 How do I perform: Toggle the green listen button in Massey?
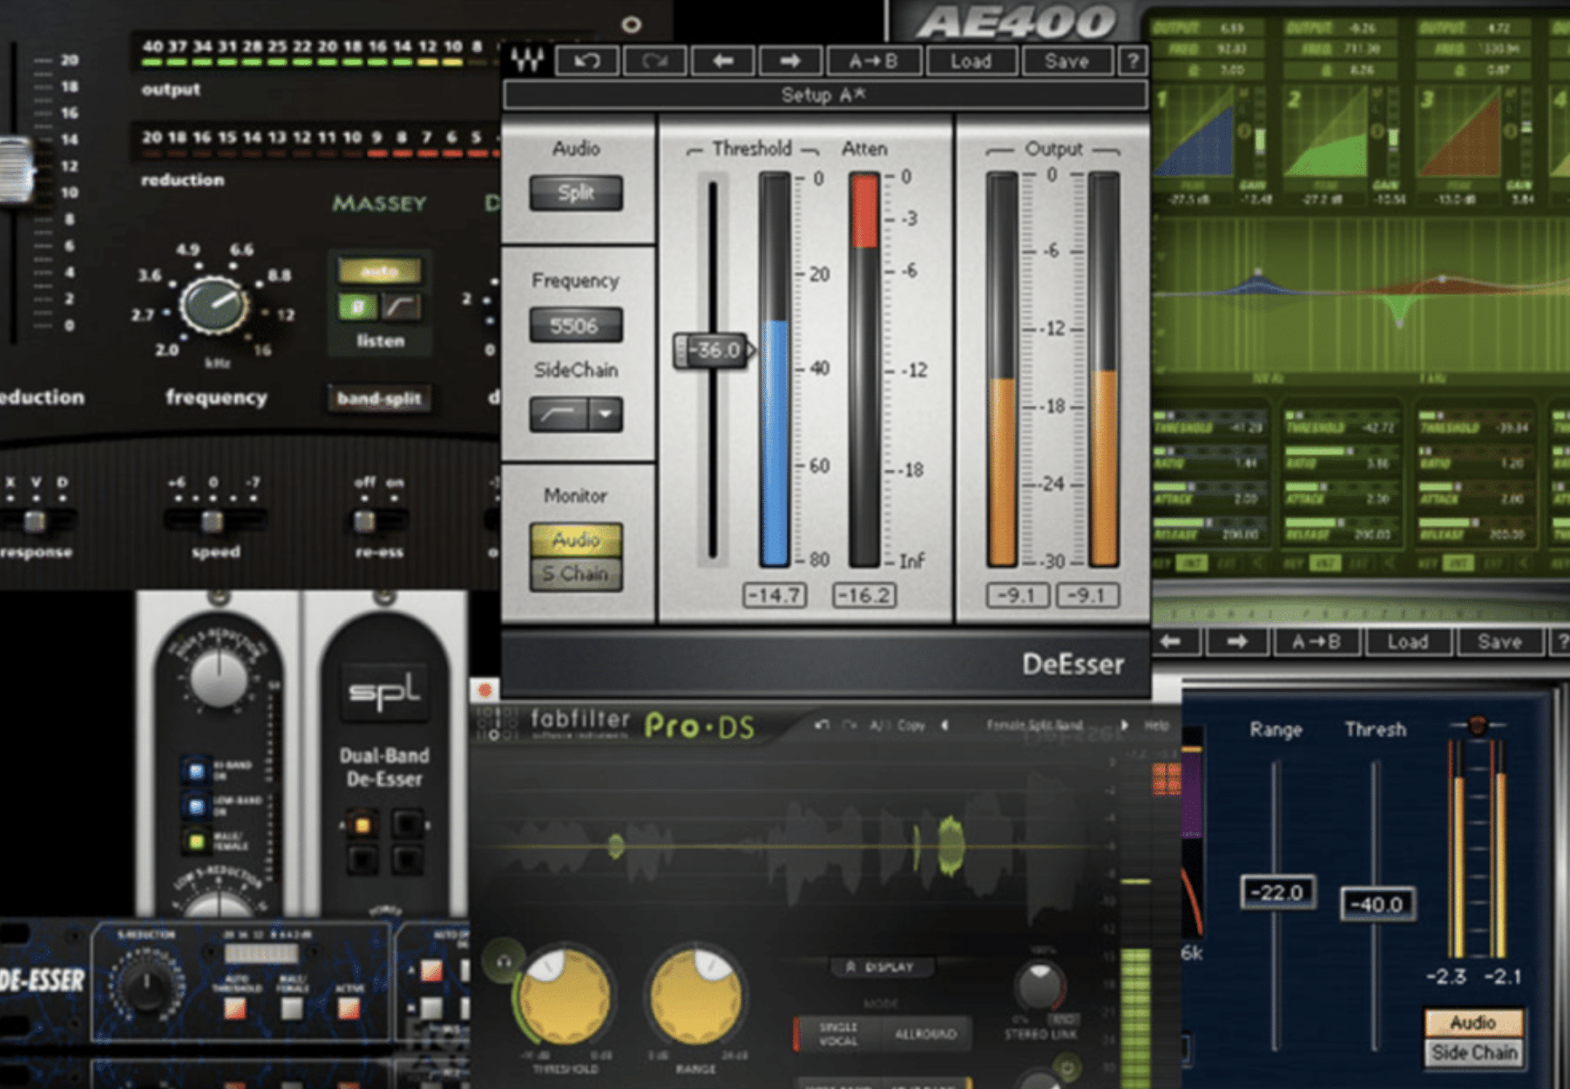coord(357,307)
